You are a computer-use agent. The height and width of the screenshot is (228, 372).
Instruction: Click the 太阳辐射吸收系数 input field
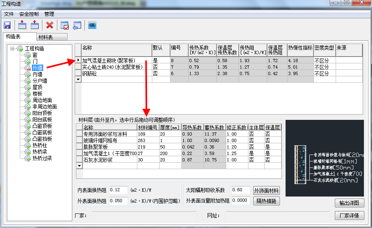241,190
